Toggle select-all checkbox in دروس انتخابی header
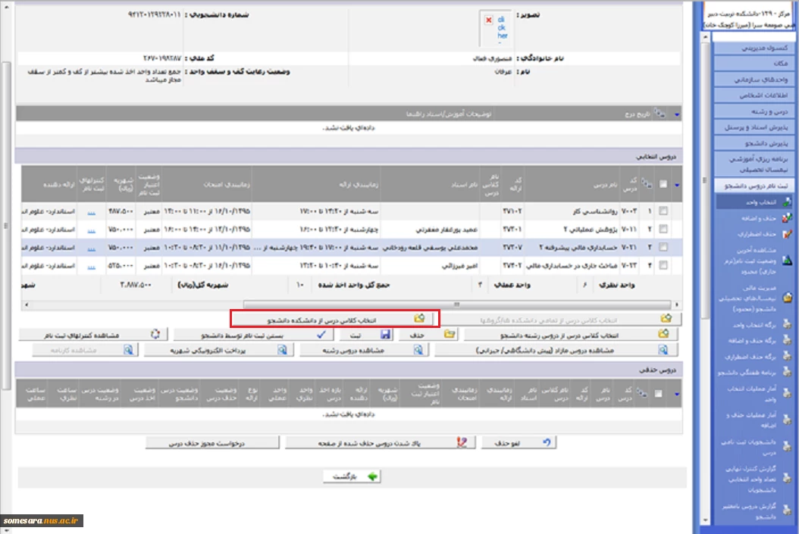 click(x=663, y=183)
